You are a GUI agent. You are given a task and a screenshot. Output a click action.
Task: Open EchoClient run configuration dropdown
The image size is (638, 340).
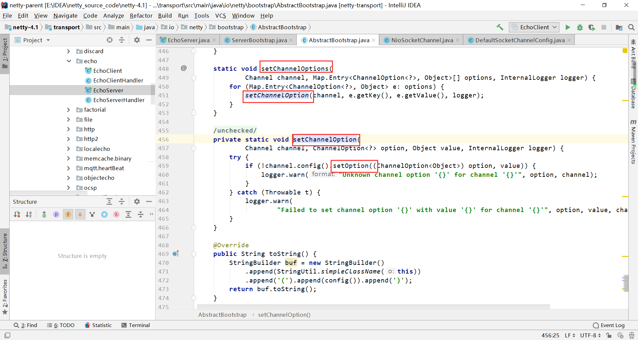click(534, 27)
